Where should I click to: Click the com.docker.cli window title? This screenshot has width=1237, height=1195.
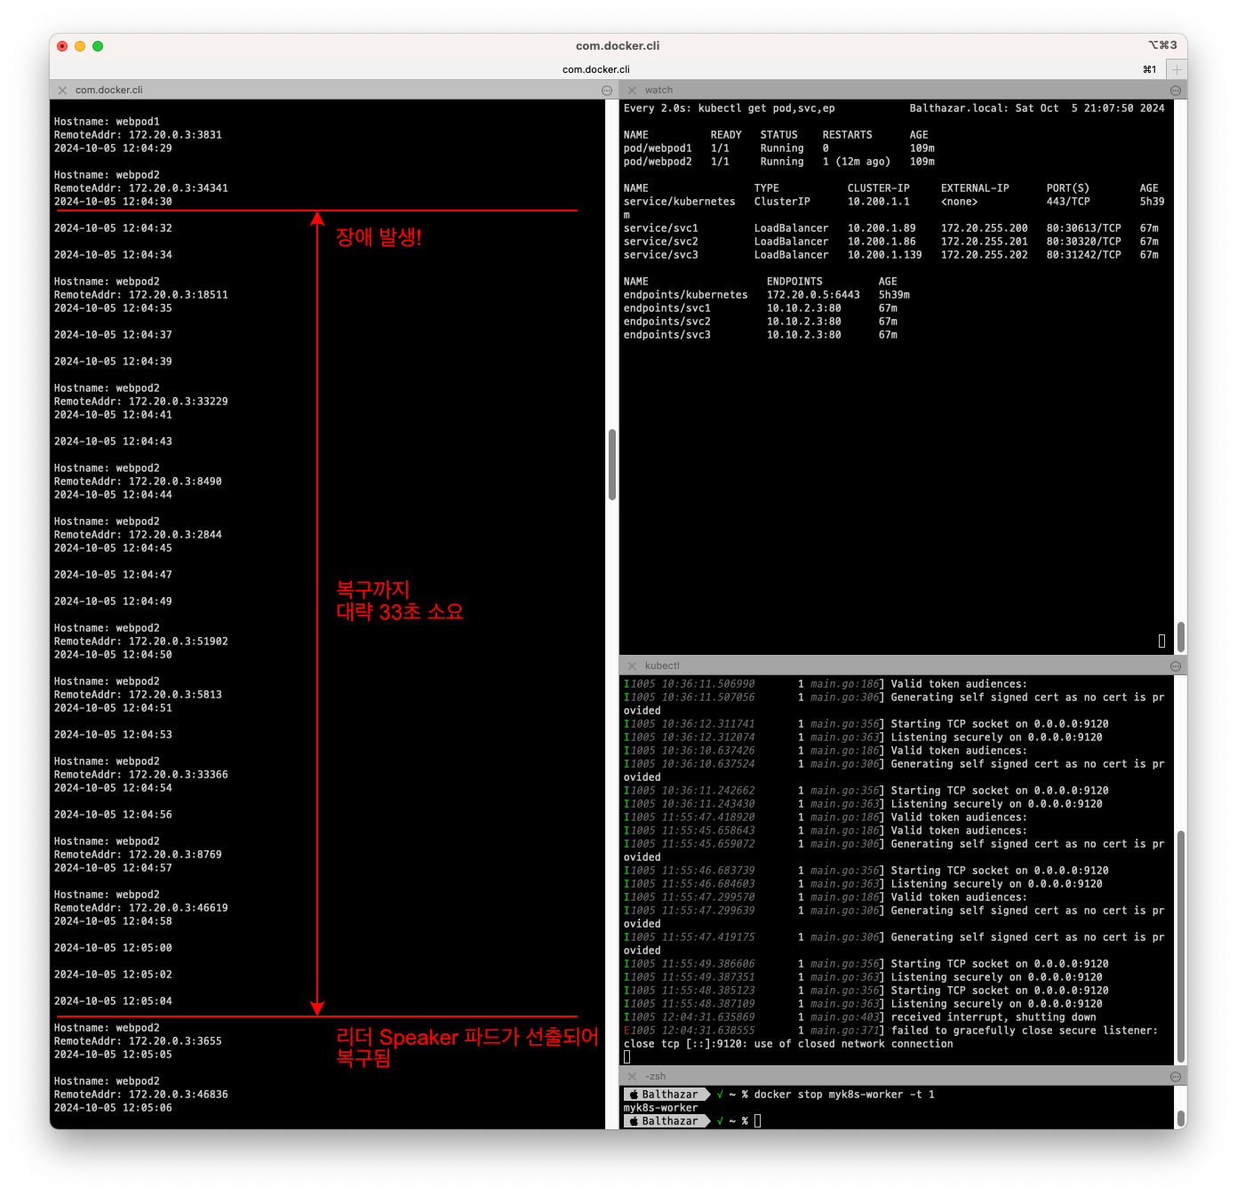[x=618, y=45]
